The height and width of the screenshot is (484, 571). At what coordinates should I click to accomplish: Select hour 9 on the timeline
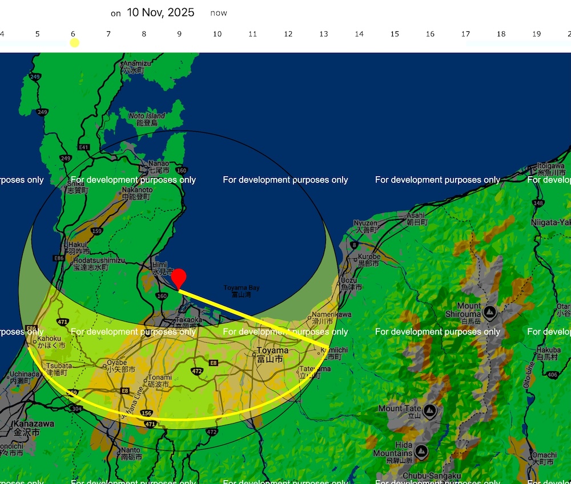coord(179,34)
